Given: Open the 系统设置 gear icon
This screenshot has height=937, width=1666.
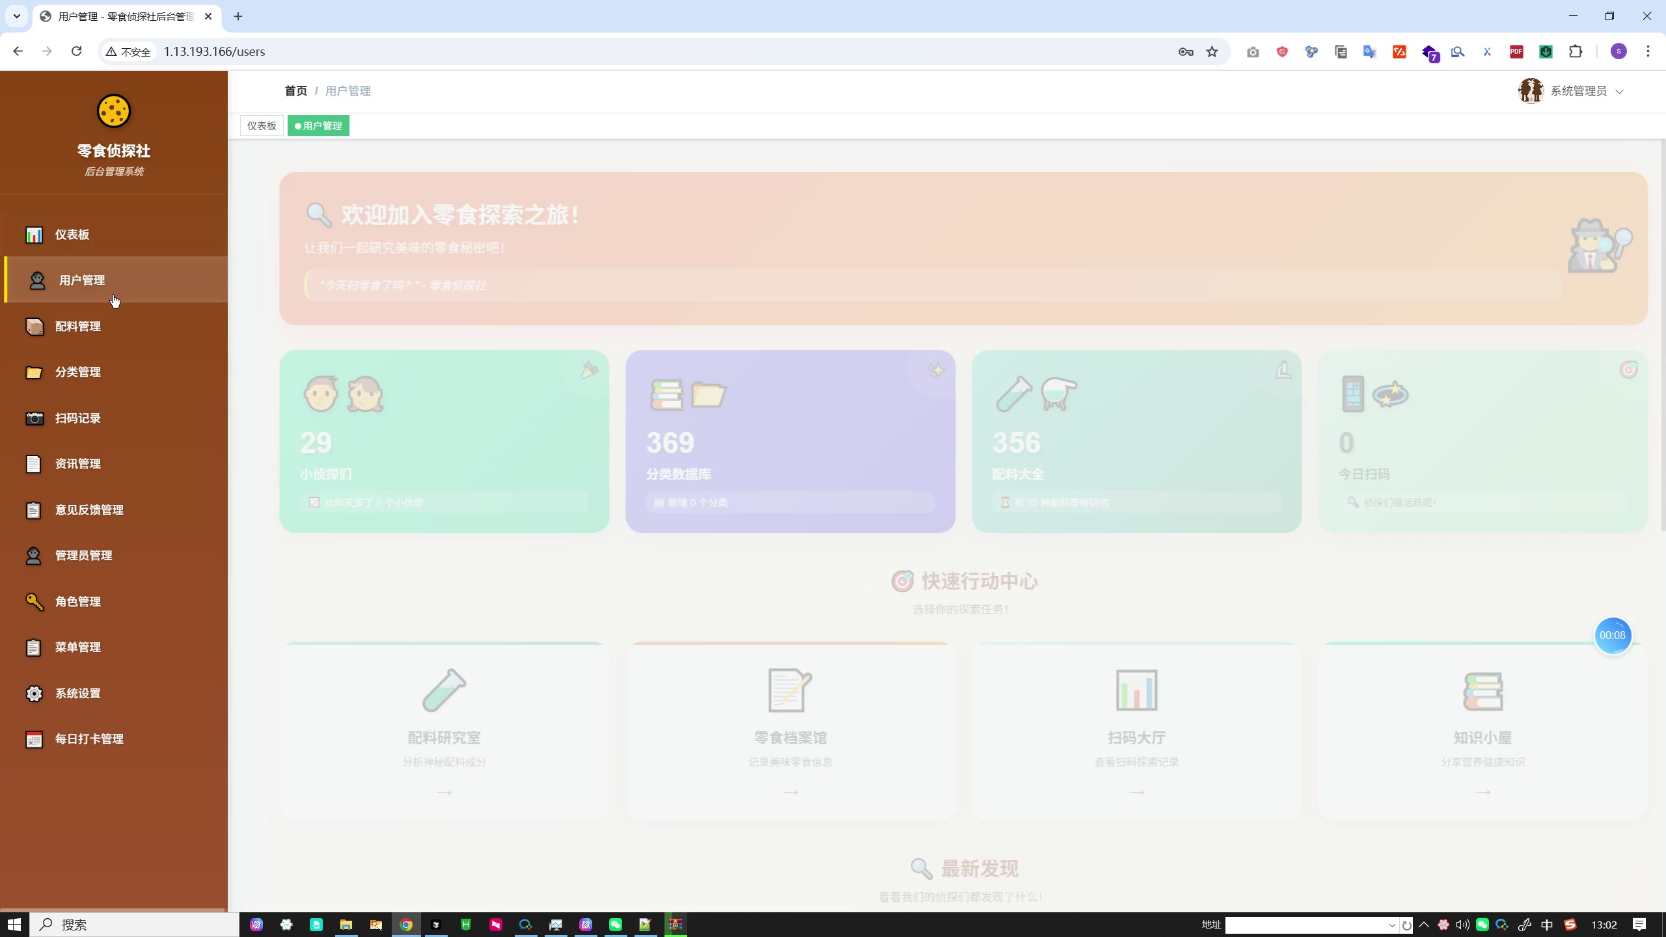Looking at the screenshot, I should pyautogui.click(x=34, y=693).
